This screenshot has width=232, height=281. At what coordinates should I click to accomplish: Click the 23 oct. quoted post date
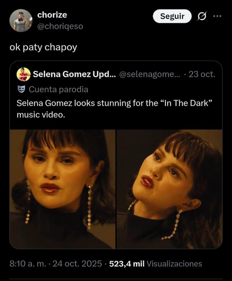point(202,74)
